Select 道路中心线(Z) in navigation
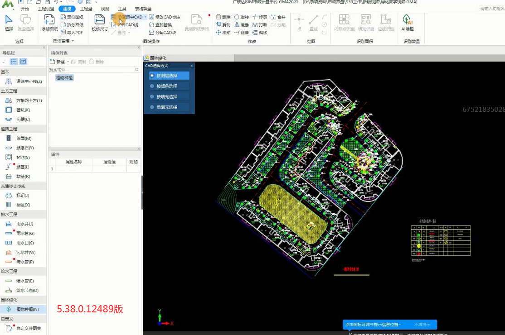 [23, 81]
